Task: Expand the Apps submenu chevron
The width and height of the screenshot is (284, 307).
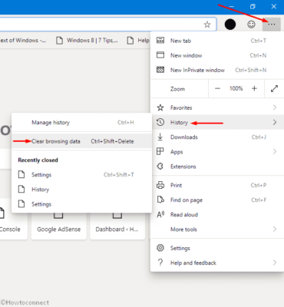Action: tap(275, 151)
